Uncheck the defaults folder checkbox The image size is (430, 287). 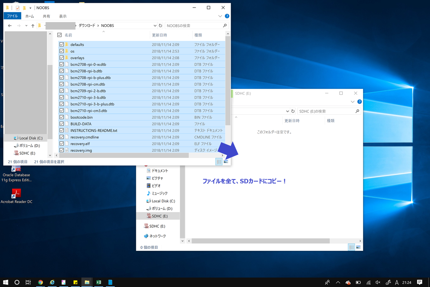coord(61,44)
